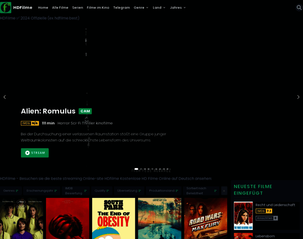Image resolution: width=303 pixels, height=239 pixels.
Task: Expand the Genre menu
Action: point(141,8)
